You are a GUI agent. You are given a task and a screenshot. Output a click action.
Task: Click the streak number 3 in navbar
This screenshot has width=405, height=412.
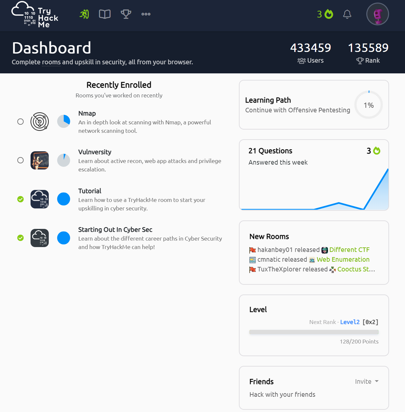320,14
